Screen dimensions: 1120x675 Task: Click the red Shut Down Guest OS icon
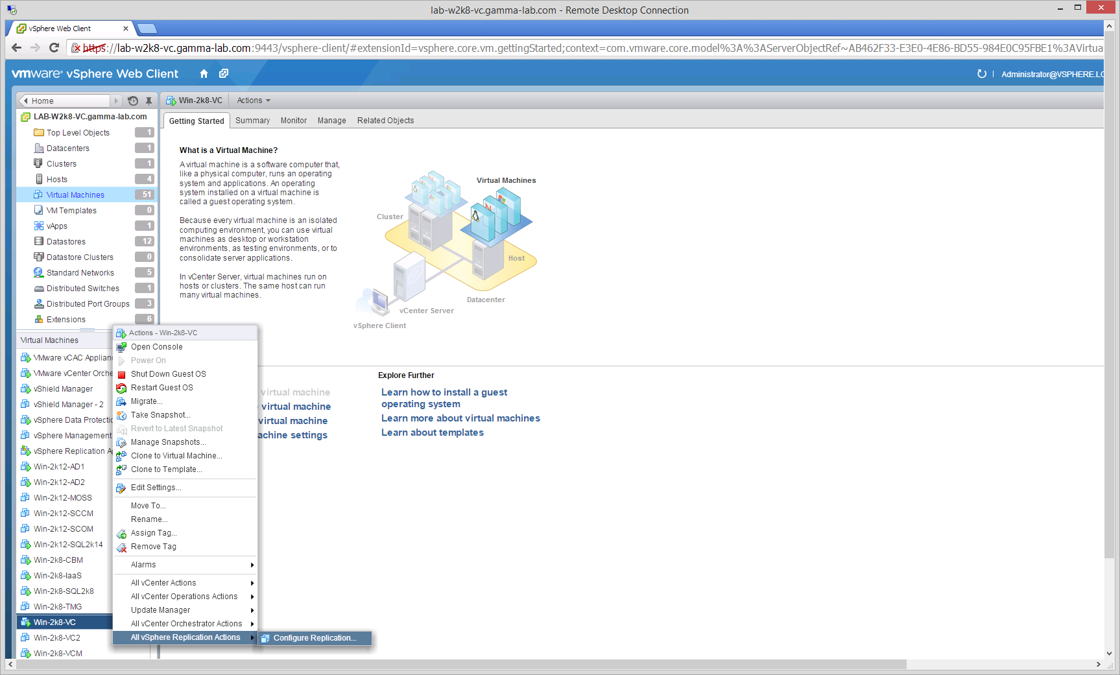click(121, 374)
